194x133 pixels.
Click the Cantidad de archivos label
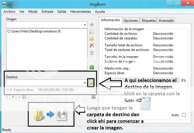click(121, 34)
